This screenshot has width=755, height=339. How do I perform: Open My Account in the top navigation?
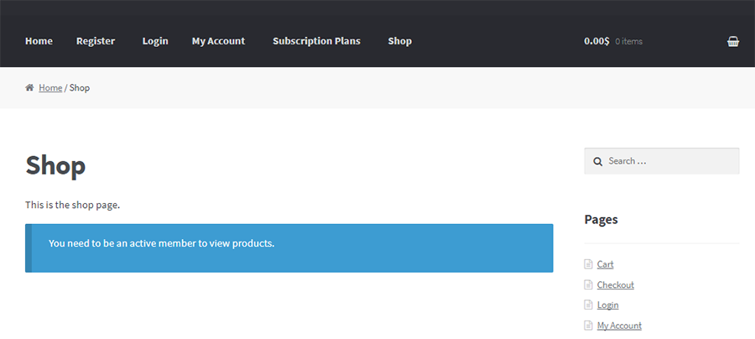(x=219, y=41)
